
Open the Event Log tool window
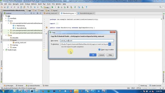pos(143,86)
